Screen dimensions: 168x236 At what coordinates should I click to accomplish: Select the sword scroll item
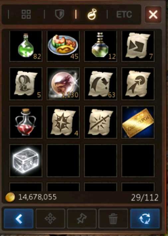click(100, 122)
